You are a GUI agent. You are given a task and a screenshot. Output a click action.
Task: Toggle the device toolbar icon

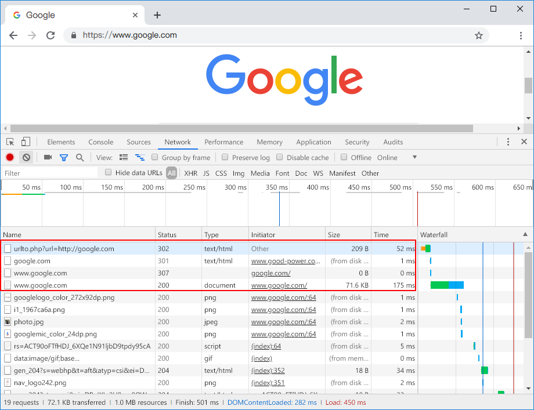pos(26,142)
